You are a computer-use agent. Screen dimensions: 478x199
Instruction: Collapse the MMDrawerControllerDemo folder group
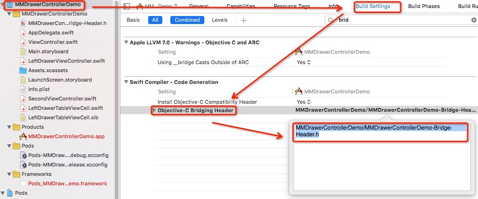[9, 14]
